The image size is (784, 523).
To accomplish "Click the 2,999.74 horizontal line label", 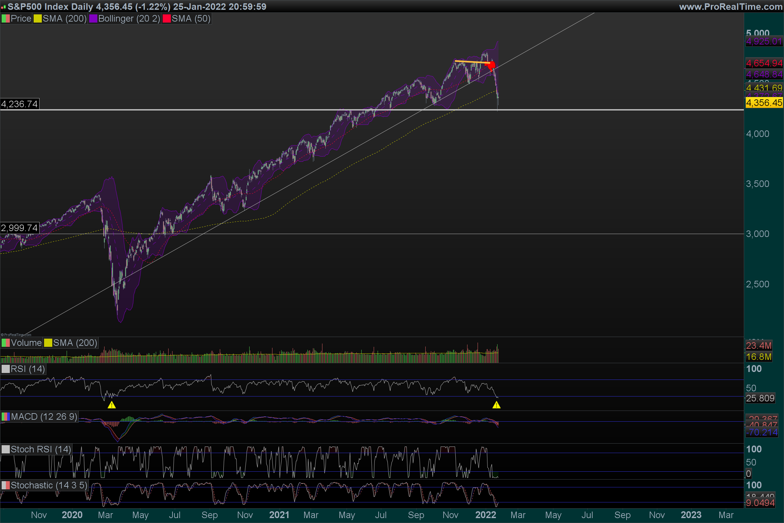I will 20,228.
